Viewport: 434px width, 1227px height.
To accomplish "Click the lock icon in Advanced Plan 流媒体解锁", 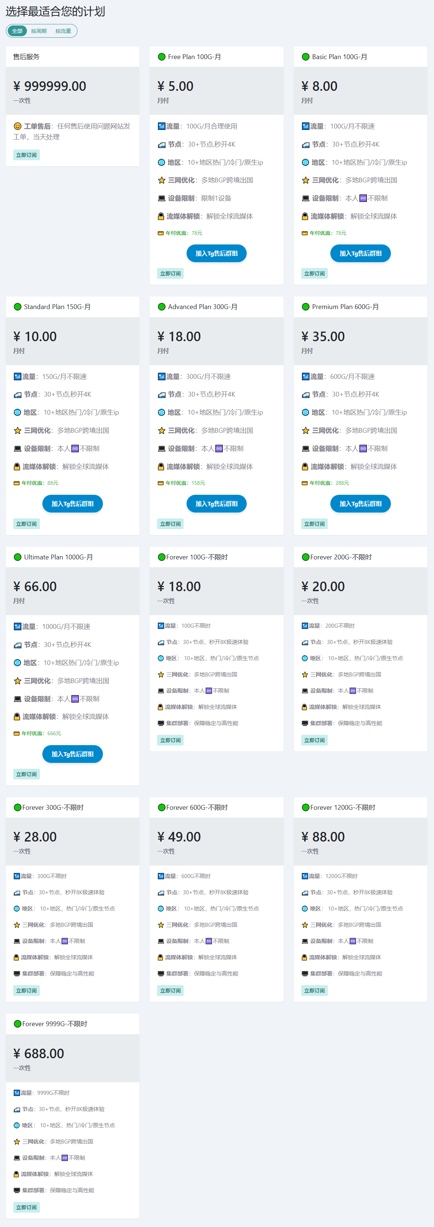I will [161, 467].
